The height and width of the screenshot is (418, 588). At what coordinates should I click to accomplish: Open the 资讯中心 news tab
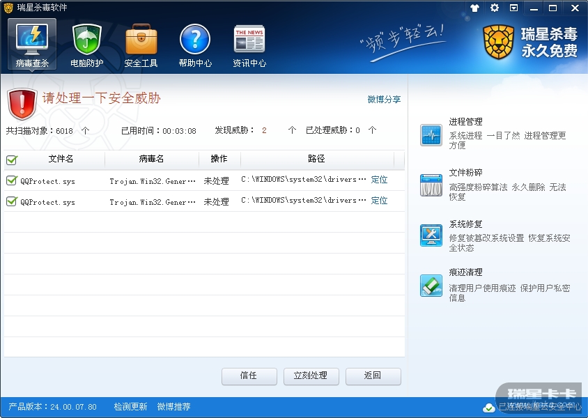249,44
